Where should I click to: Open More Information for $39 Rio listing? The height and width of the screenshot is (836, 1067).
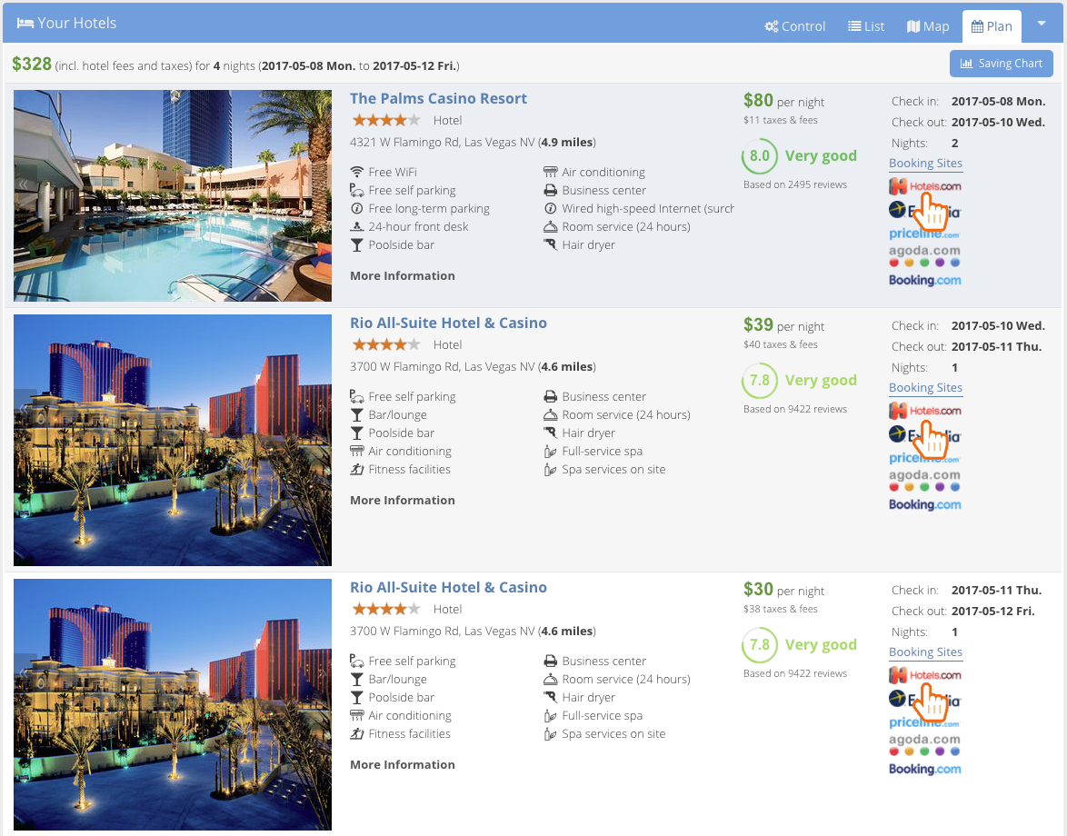[x=402, y=501]
